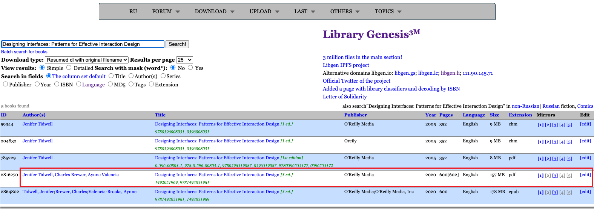This screenshot has width=594, height=213.
Task: Select the Extension search field radio
Action: [151, 84]
